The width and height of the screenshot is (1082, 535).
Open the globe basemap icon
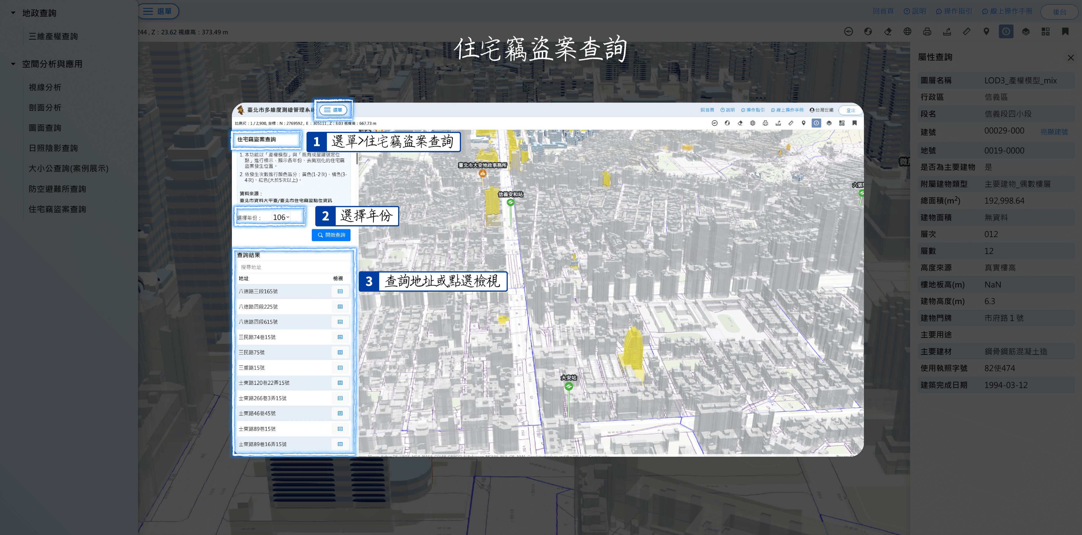tap(907, 32)
